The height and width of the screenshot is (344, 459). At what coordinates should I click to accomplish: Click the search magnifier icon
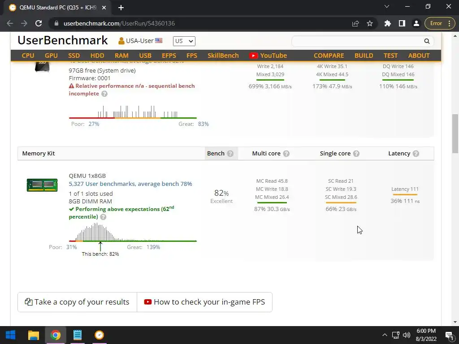tap(427, 41)
